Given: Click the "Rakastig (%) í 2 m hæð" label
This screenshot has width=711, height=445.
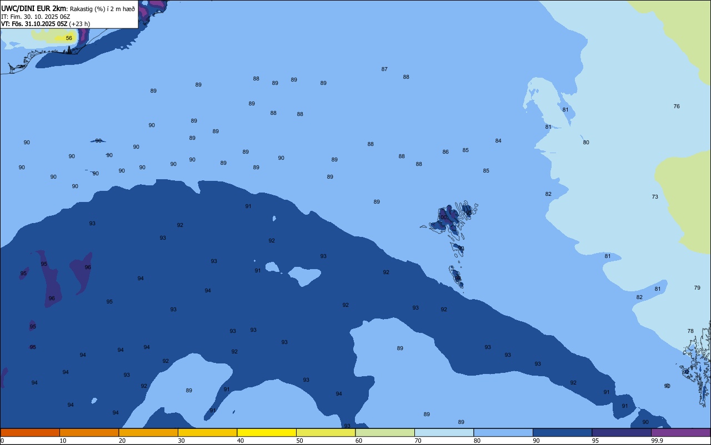Looking at the screenshot, I should click(x=102, y=9).
